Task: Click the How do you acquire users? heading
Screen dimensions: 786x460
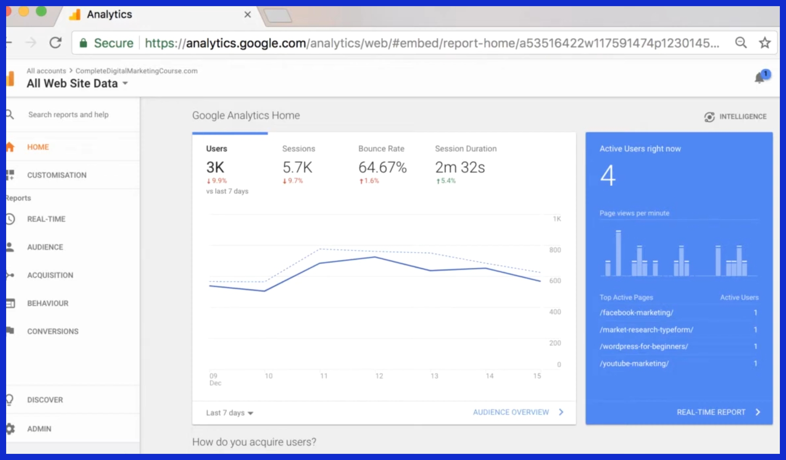Action: point(254,442)
